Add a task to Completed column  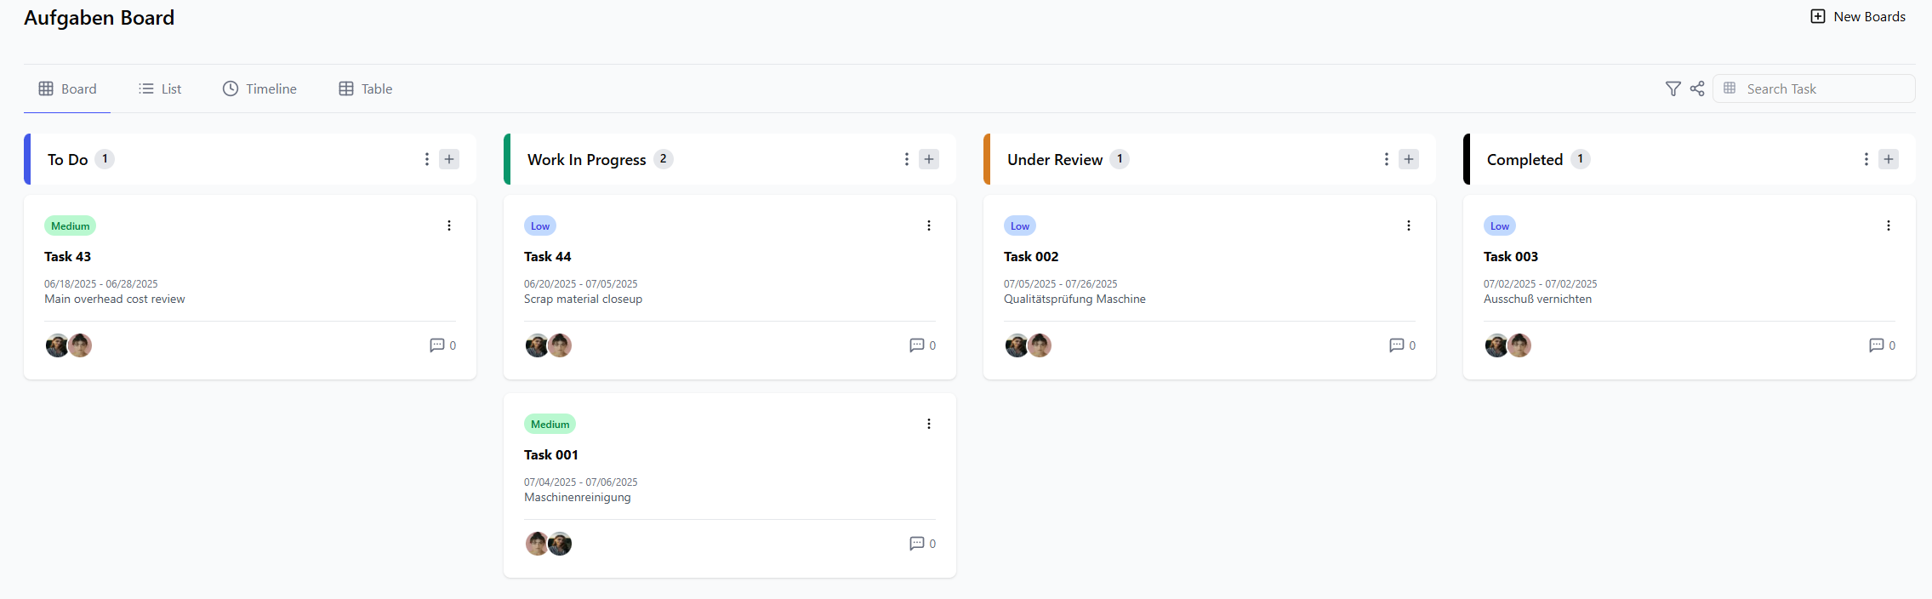click(x=1889, y=159)
